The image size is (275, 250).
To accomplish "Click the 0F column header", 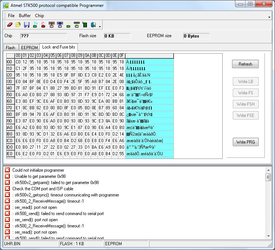I will click(122, 56).
